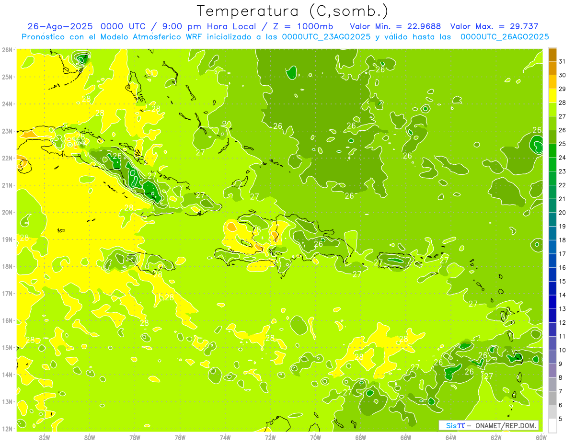Click the '80W' longitude label
This screenshot has height=444, width=575.
(x=90, y=437)
